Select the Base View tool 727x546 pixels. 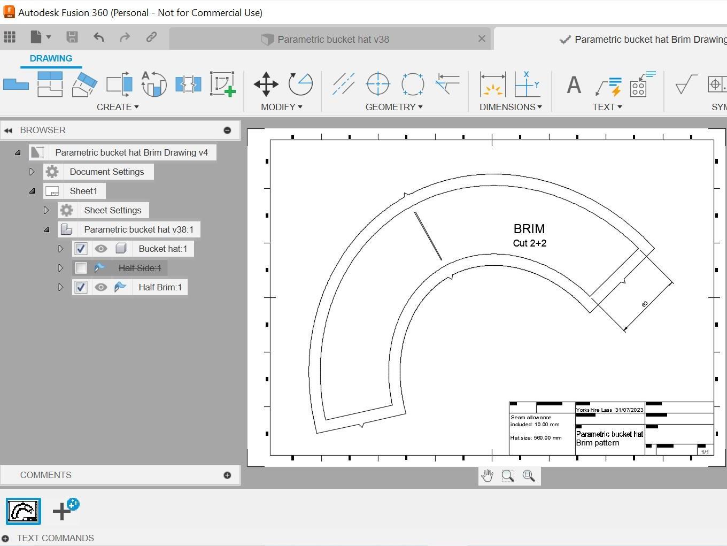(16, 84)
